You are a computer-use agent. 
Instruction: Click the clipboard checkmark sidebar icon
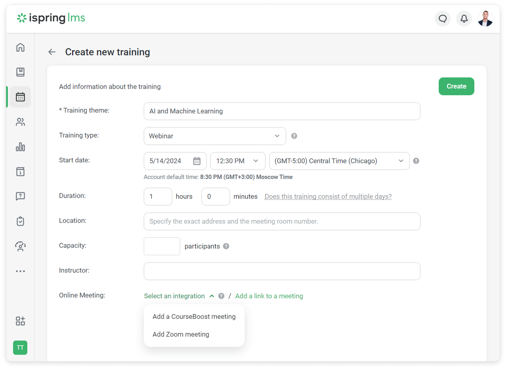[x=20, y=221]
